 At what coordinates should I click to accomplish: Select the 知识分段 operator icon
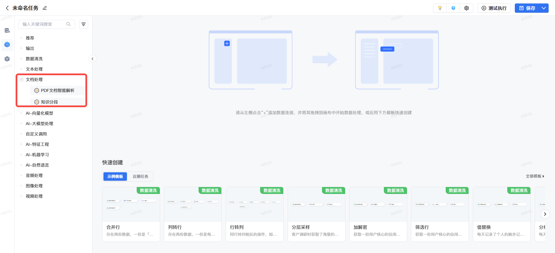pyautogui.click(x=37, y=102)
